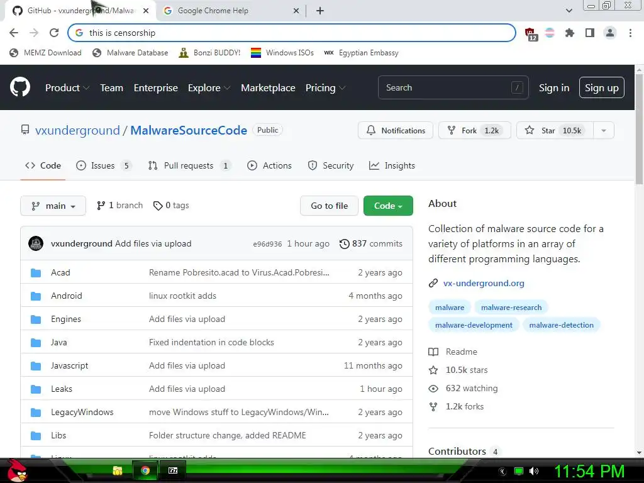Open the Javascript folder
This screenshot has height=483, width=644.
click(69, 365)
